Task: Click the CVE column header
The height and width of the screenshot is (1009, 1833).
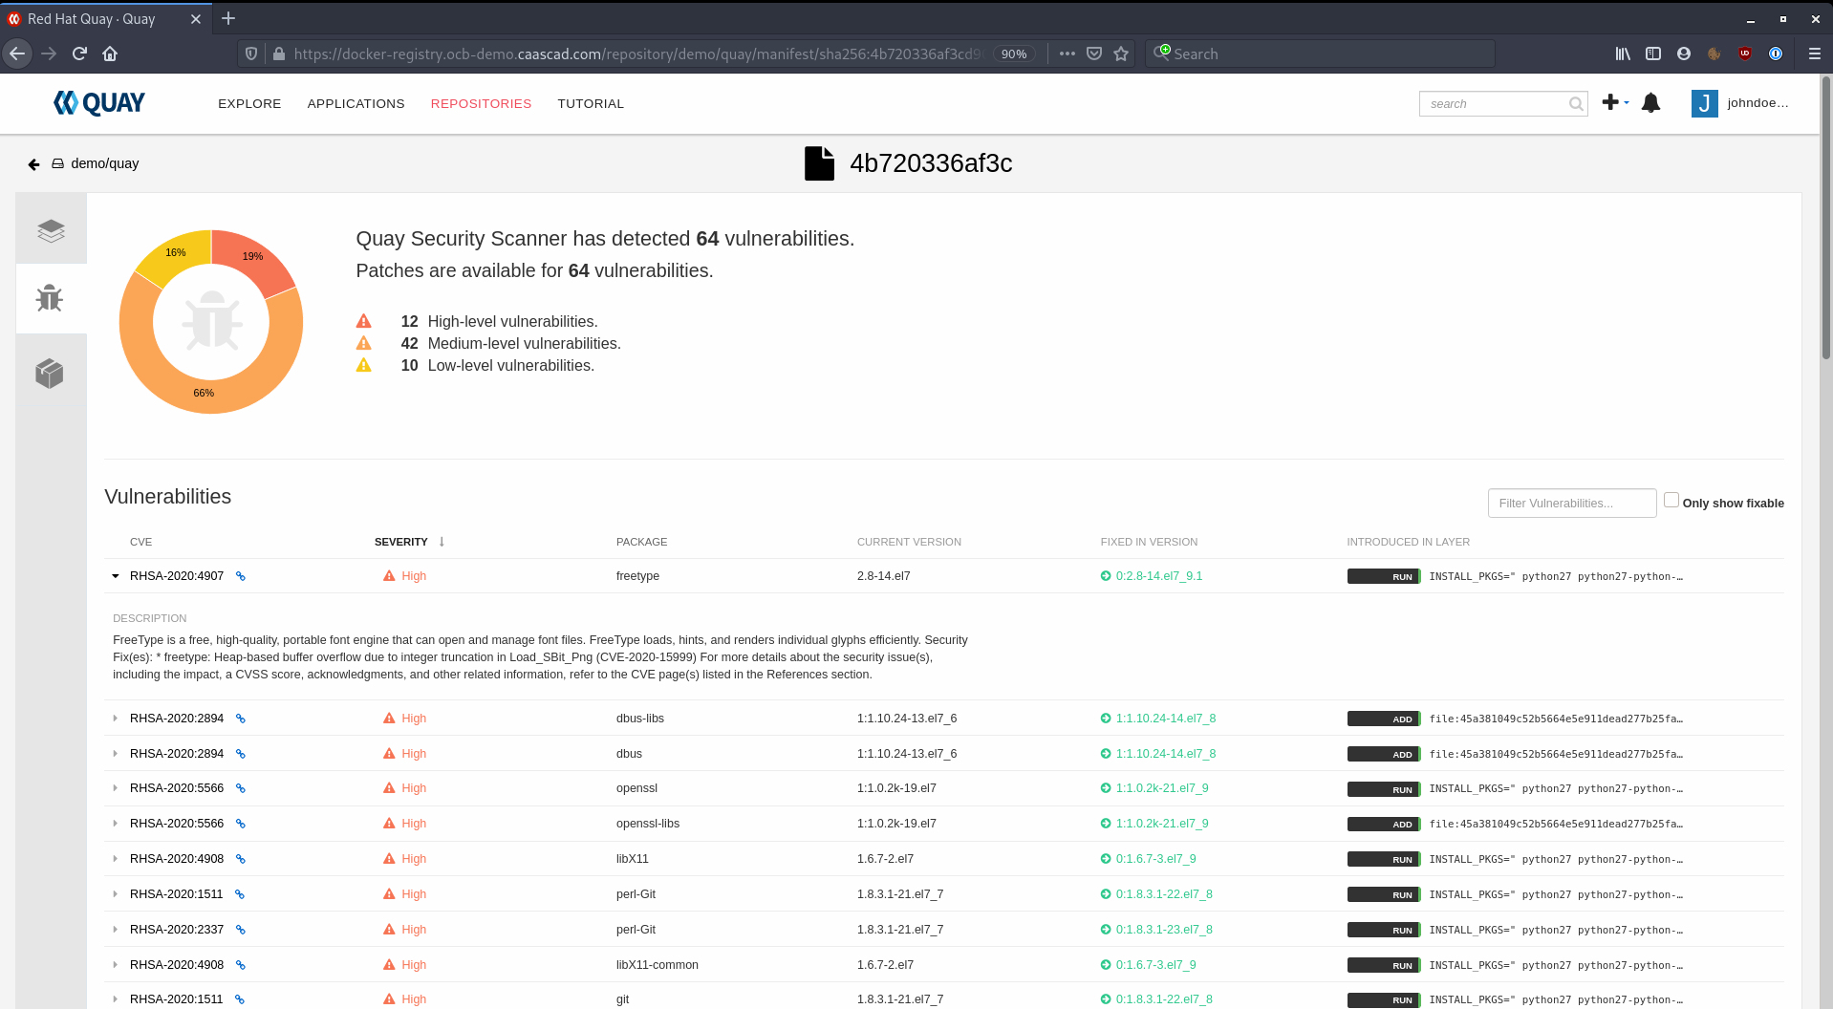Action: click(140, 542)
